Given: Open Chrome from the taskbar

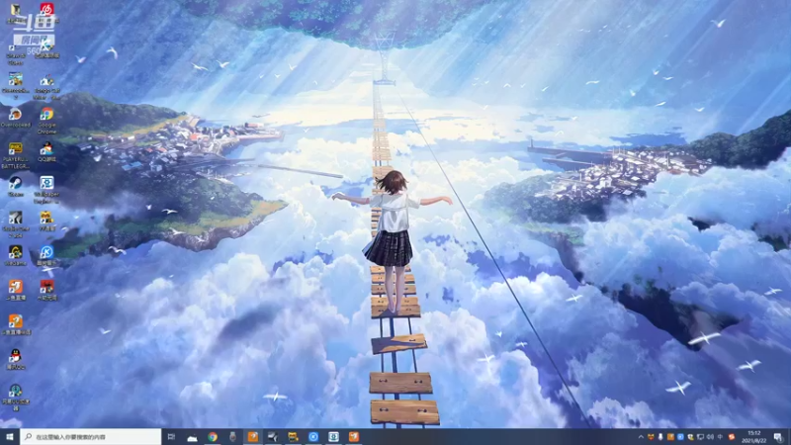Looking at the screenshot, I should coord(213,437).
